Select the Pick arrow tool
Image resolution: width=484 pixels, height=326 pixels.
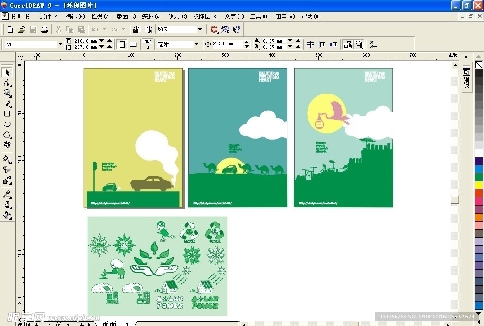click(7, 72)
